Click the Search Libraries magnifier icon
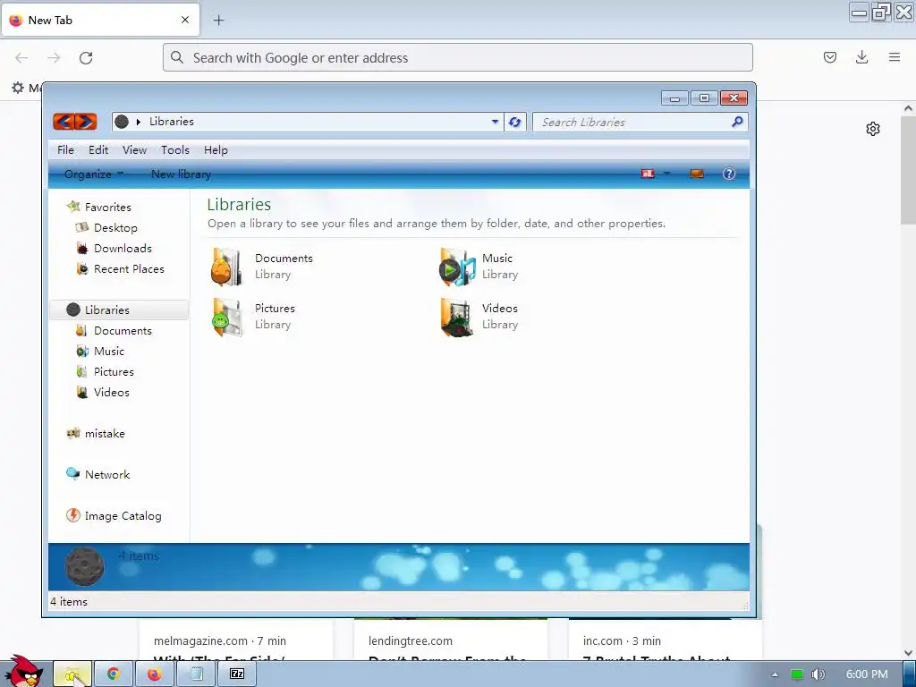This screenshot has width=916, height=687. 737,122
